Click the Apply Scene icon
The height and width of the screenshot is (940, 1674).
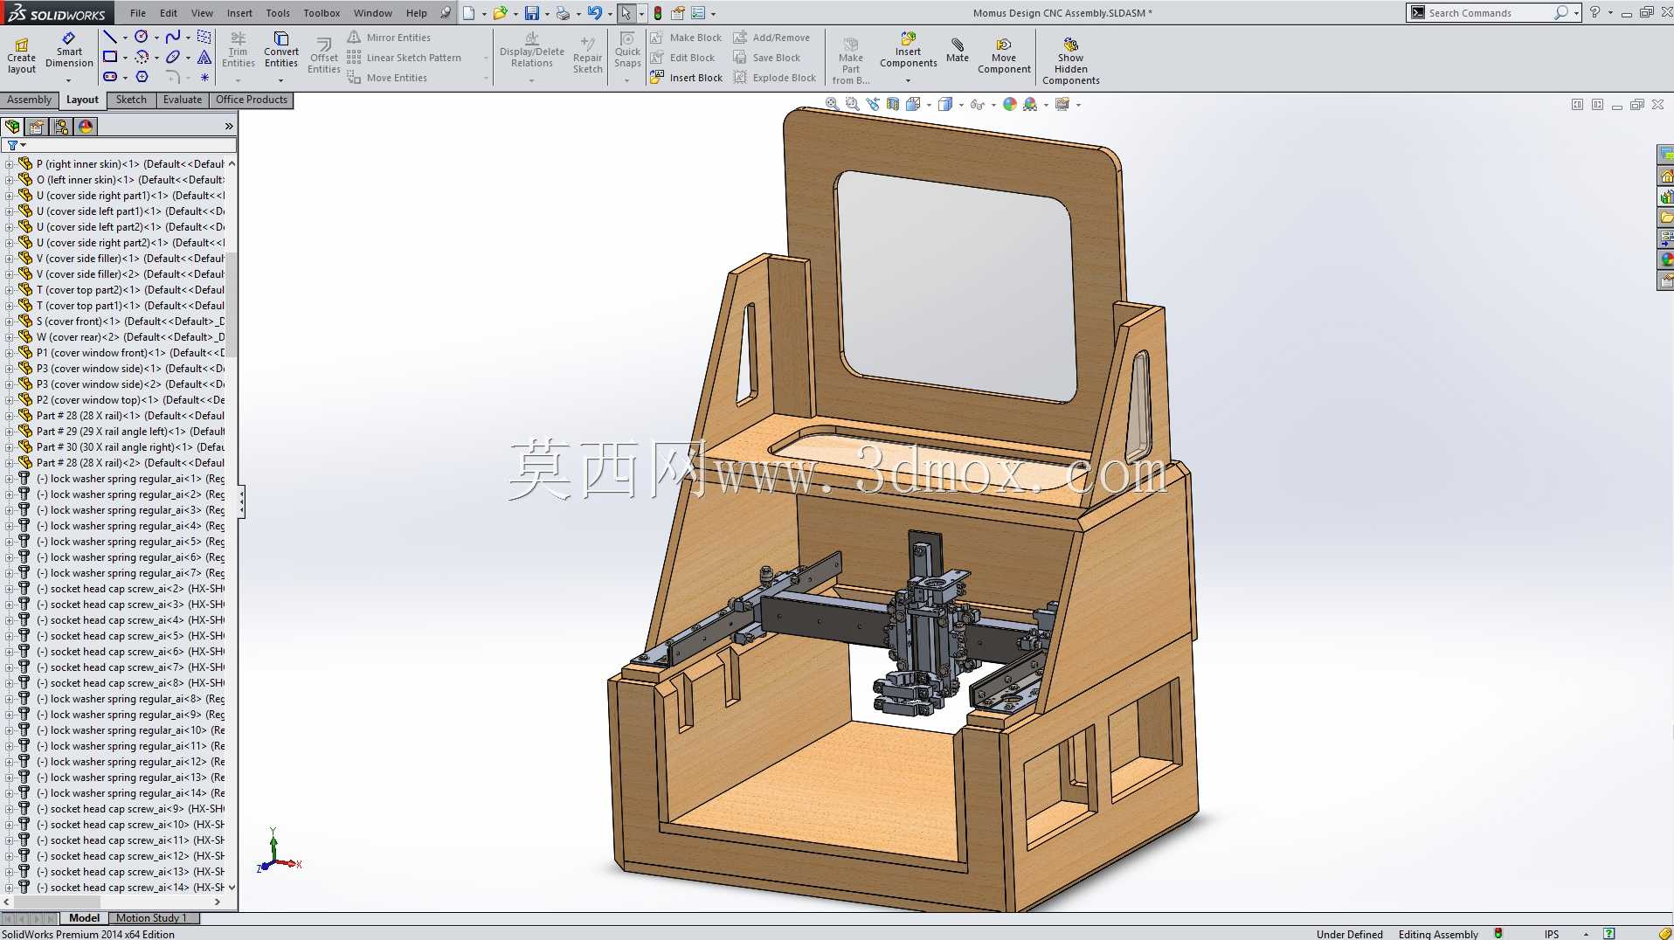click(x=1031, y=104)
